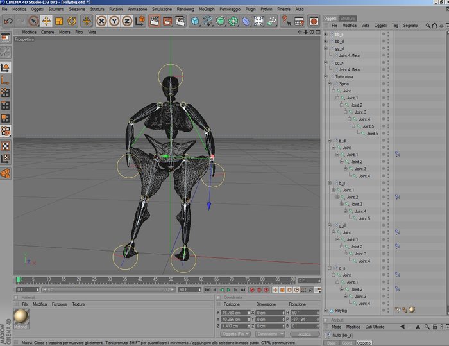The height and width of the screenshot is (346, 449).
Task: Select Joint.5 under Spina in object tree
Action: 368,126
